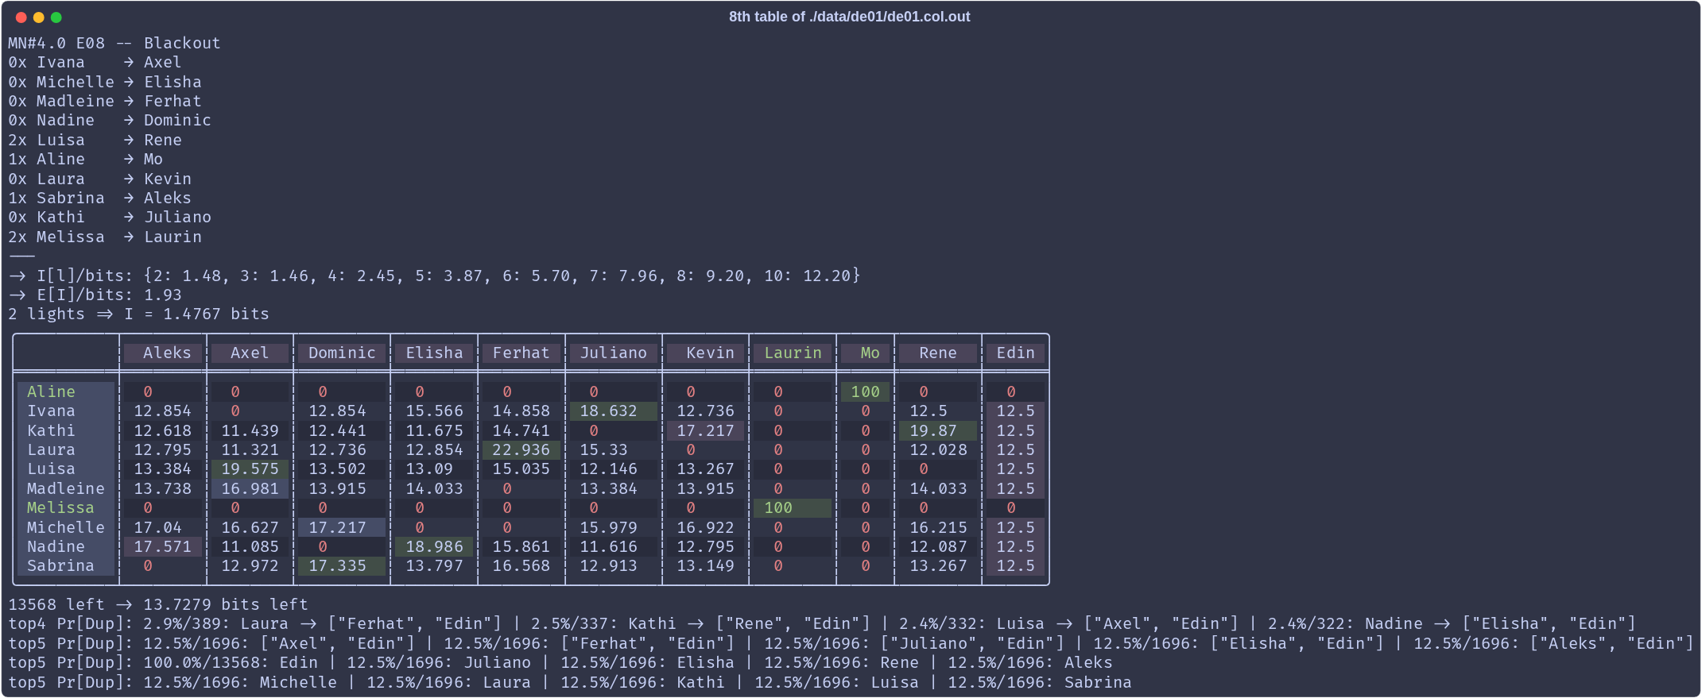Click the '17.571' Aleks cell for Nadine
Screen dimensions: 1702x698
(162, 546)
